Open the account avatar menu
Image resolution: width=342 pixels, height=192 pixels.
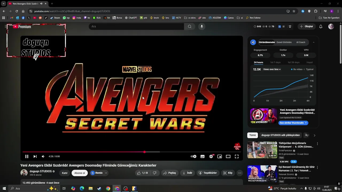pyautogui.click(x=331, y=26)
